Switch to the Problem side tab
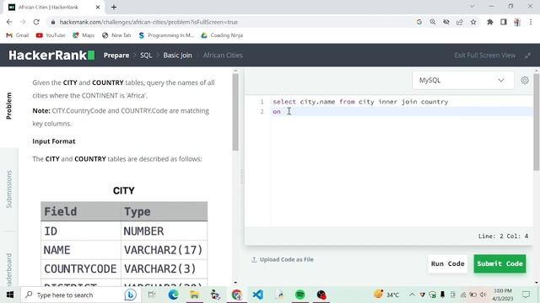This screenshot has width=540, height=303. (x=9, y=106)
